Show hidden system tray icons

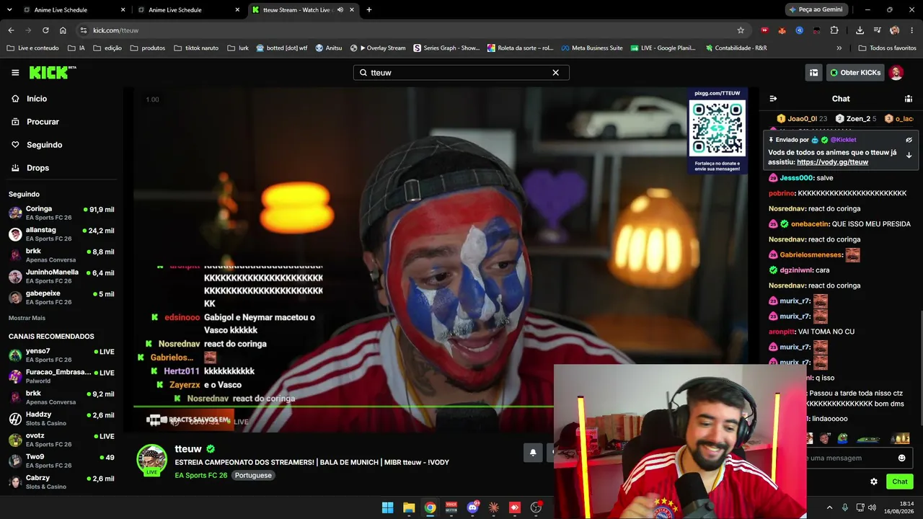pos(829,507)
